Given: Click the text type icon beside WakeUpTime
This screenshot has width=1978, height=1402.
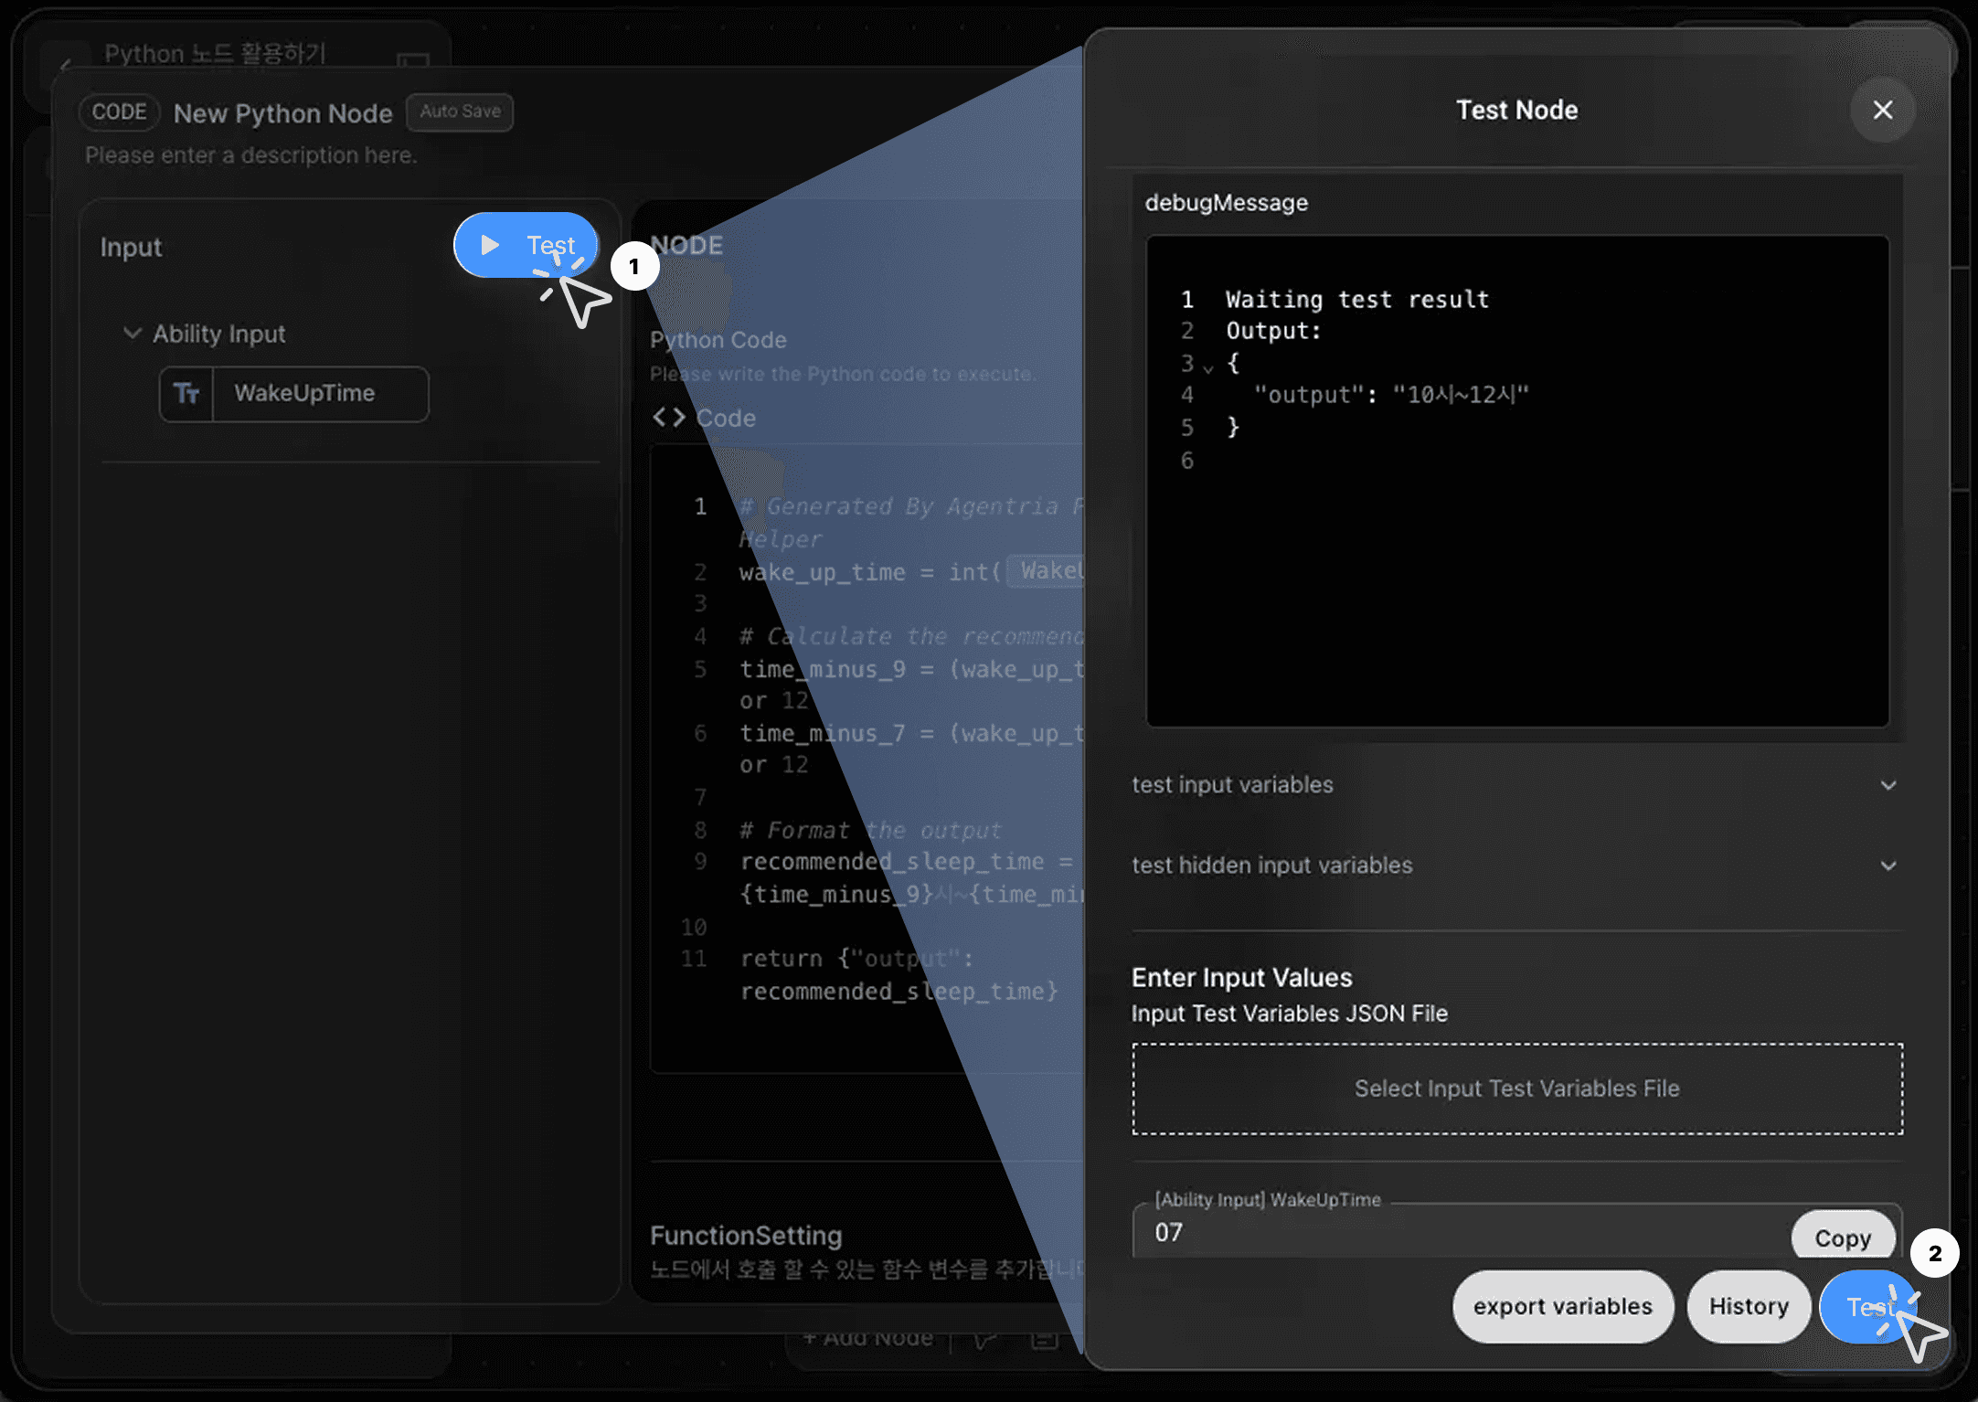Looking at the screenshot, I should [186, 394].
